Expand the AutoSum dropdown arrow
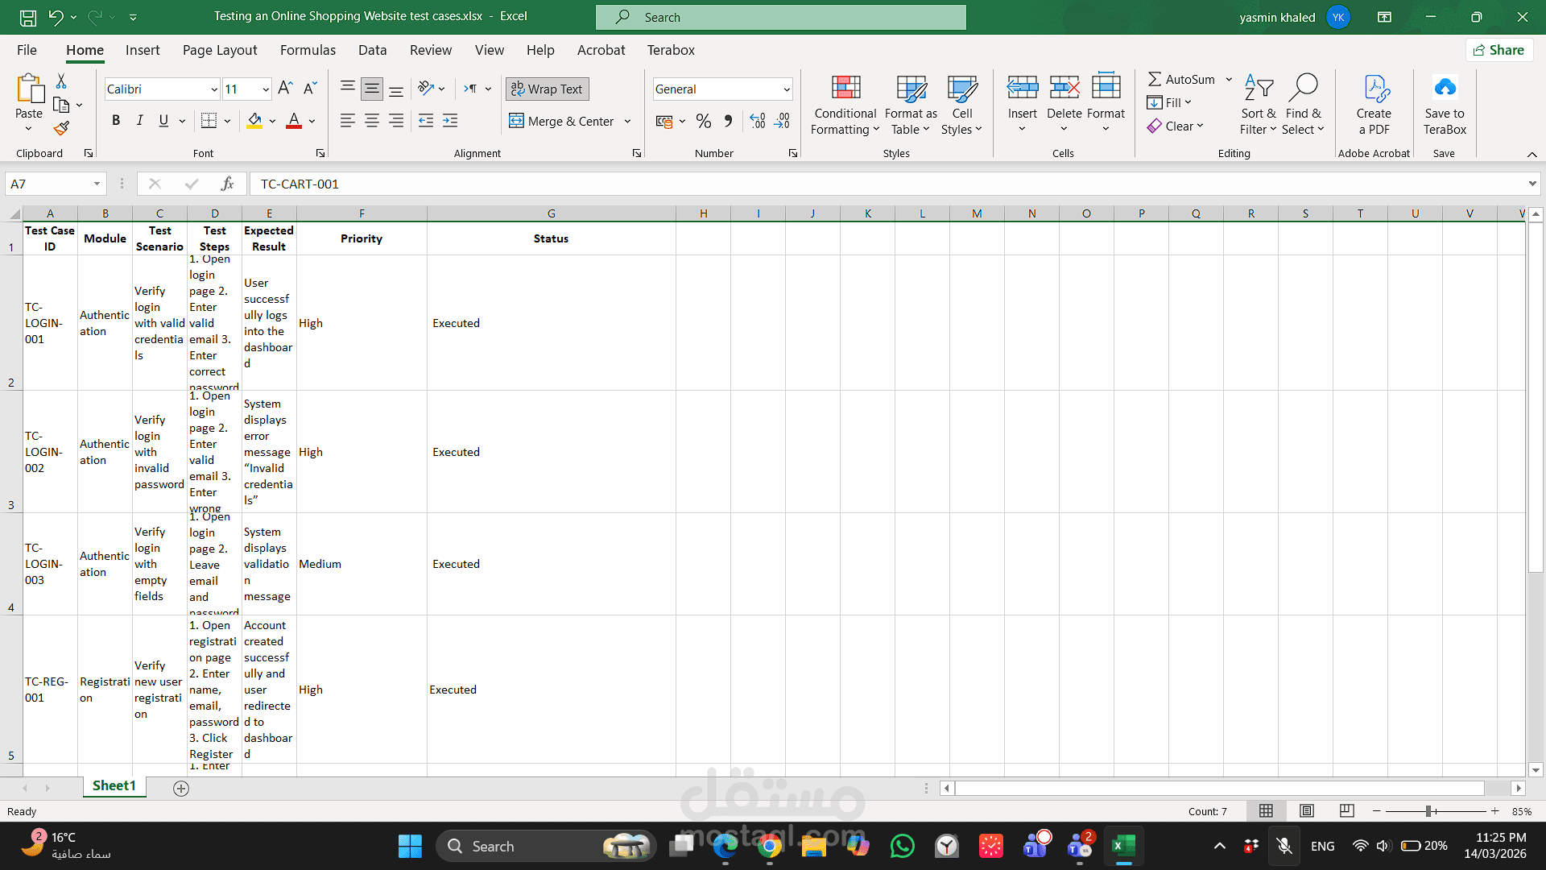Viewport: 1546px width, 870px height. (x=1229, y=79)
